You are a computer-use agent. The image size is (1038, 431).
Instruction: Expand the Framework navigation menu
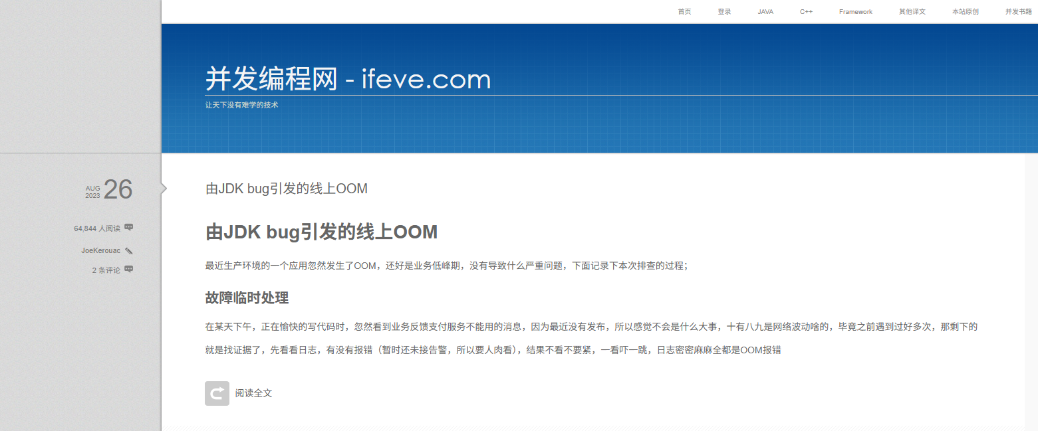tap(856, 12)
